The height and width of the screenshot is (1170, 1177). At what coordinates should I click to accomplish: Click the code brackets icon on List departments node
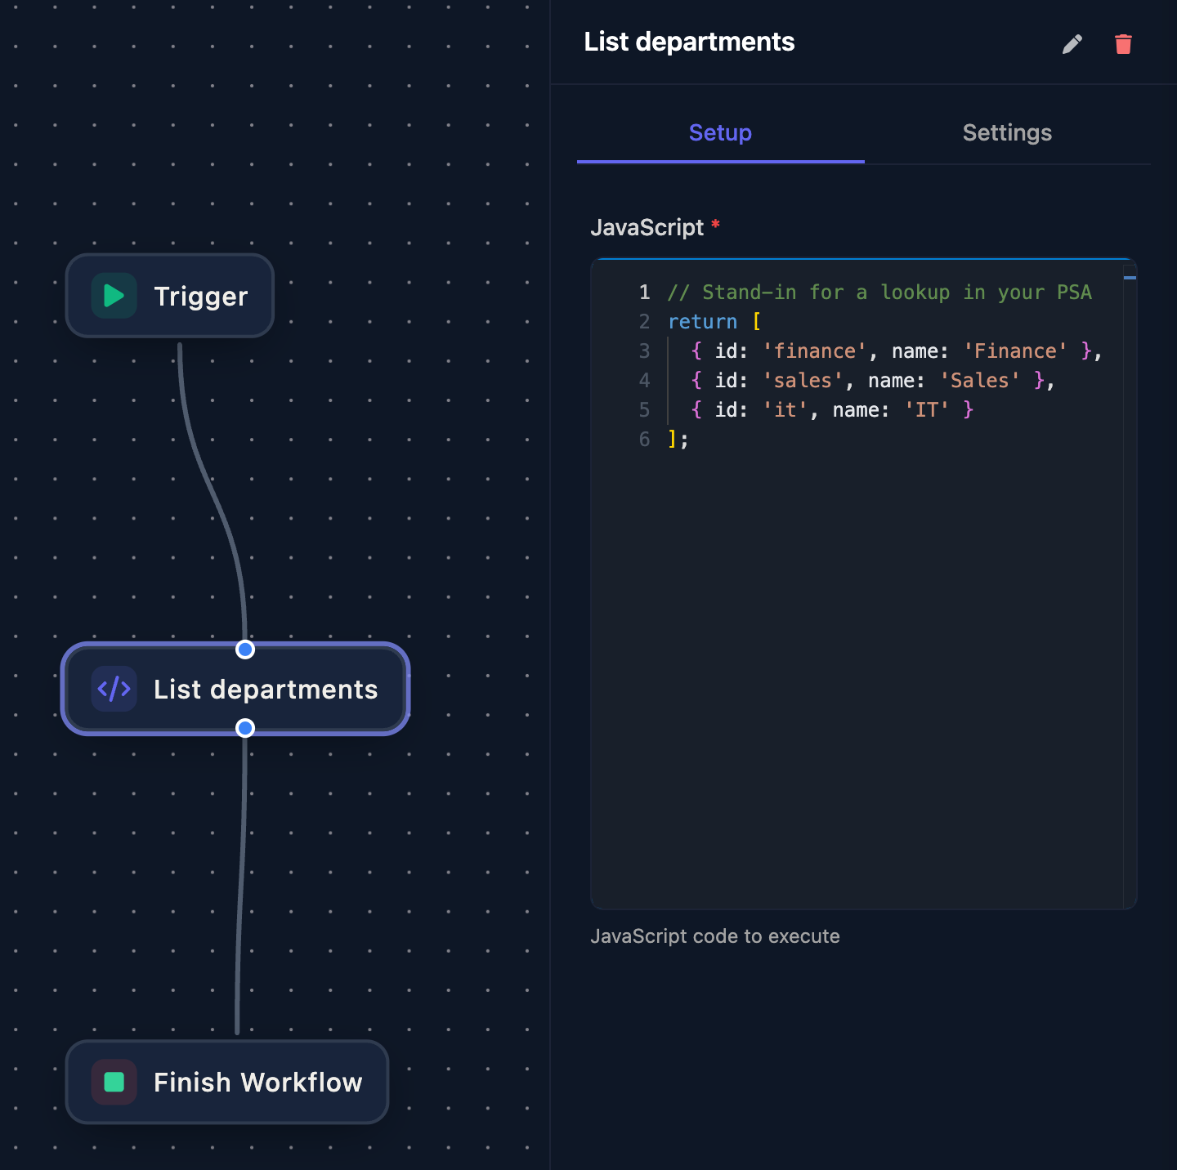coord(114,689)
